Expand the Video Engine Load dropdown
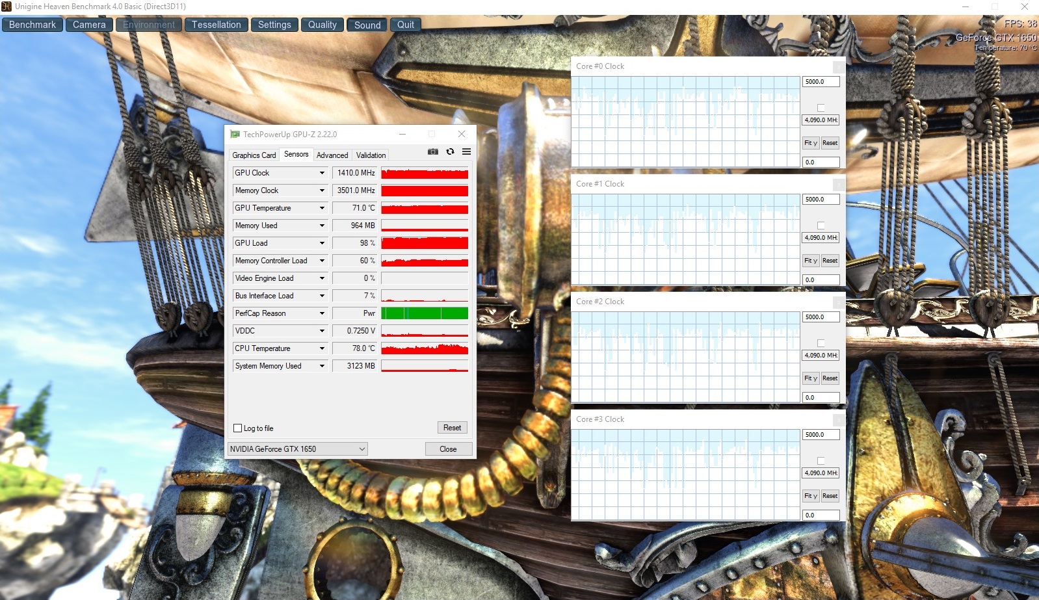This screenshot has width=1039, height=600. [x=322, y=278]
